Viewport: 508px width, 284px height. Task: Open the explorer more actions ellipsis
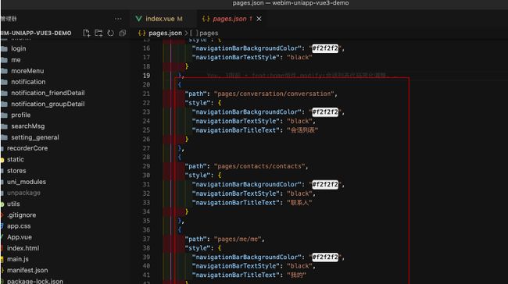point(118,19)
